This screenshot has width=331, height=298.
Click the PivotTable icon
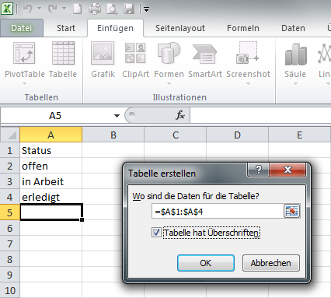coord(24,54)
